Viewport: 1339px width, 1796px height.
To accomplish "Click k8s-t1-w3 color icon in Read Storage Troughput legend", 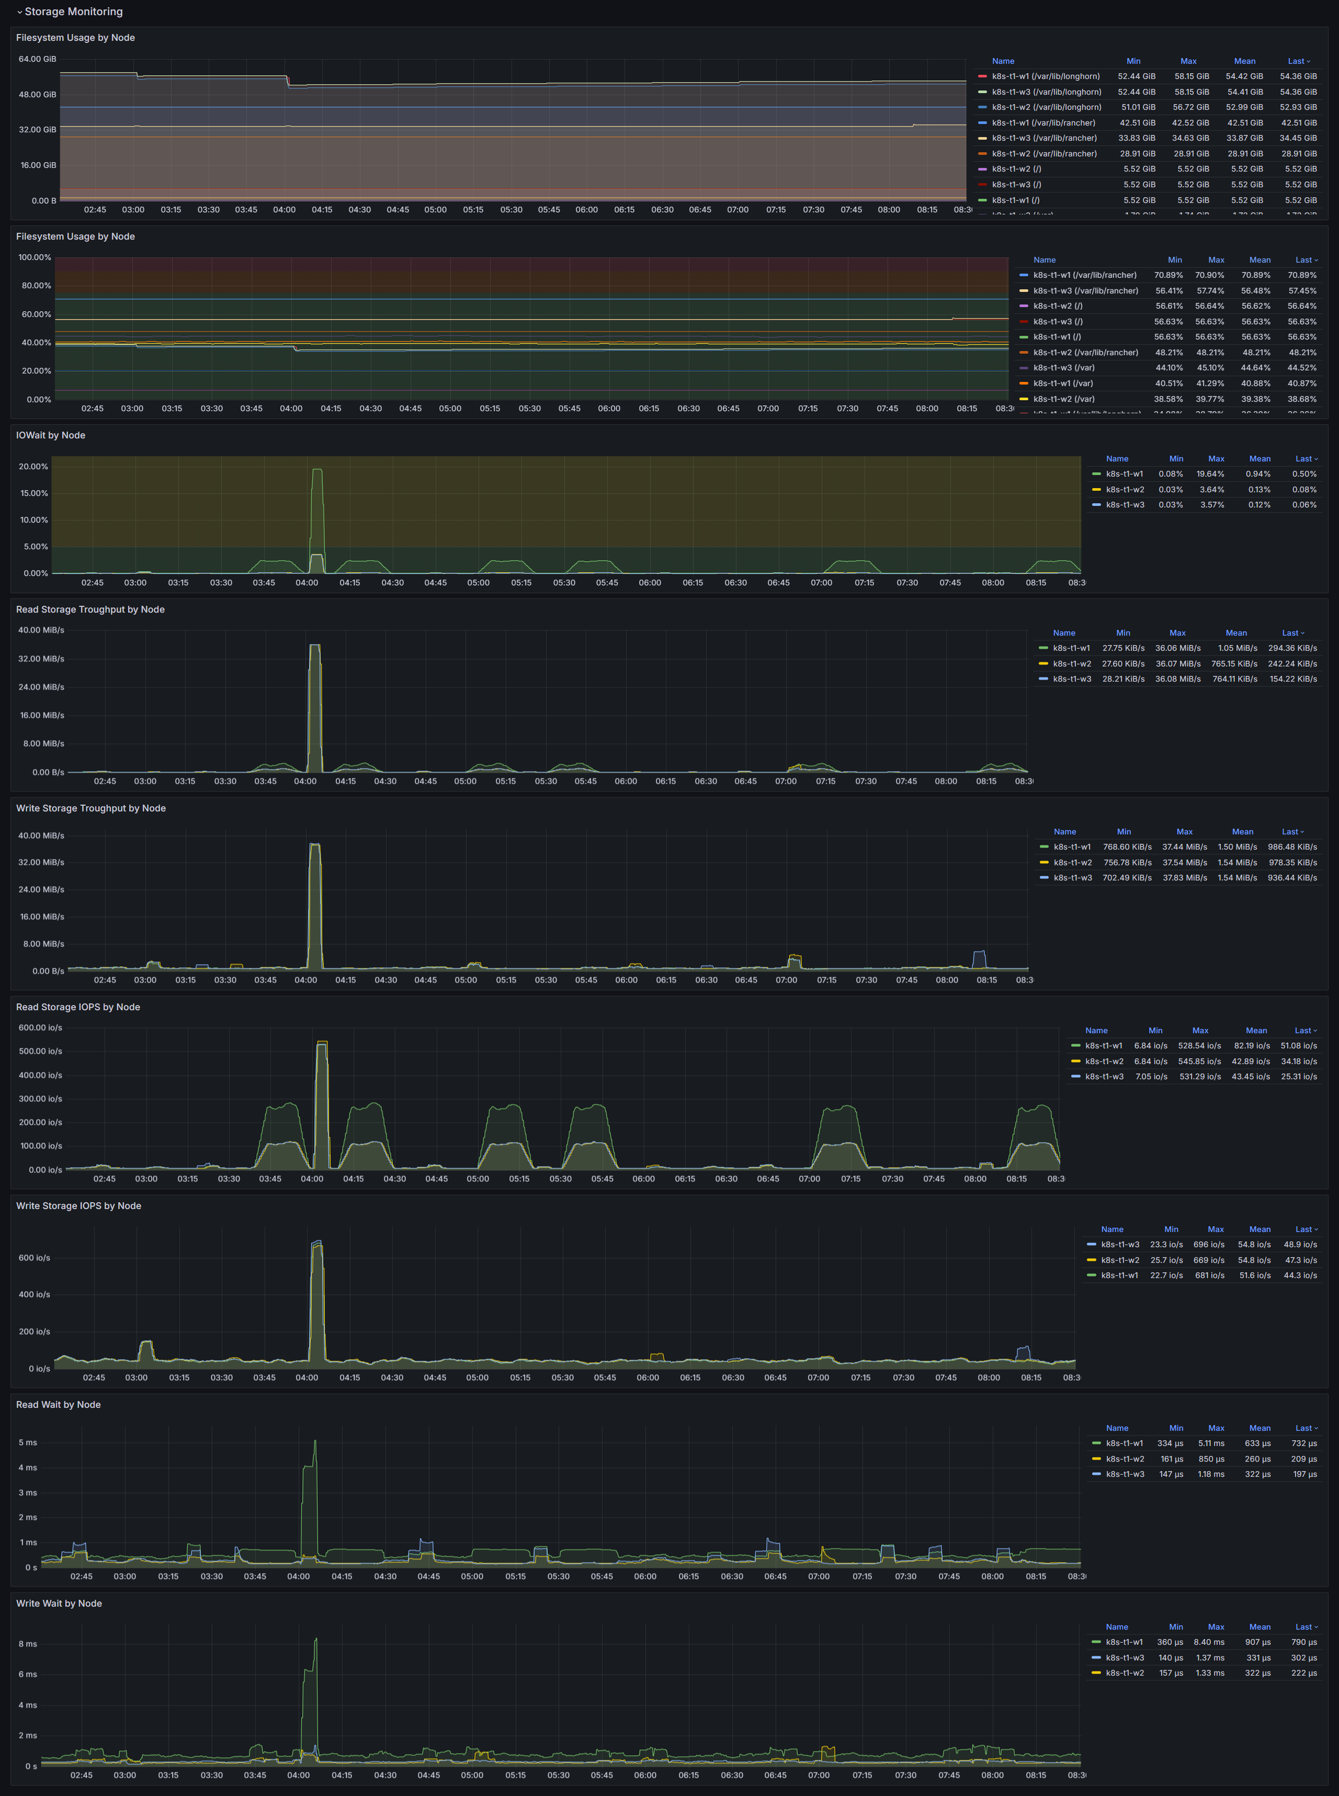I will 1043,679.
